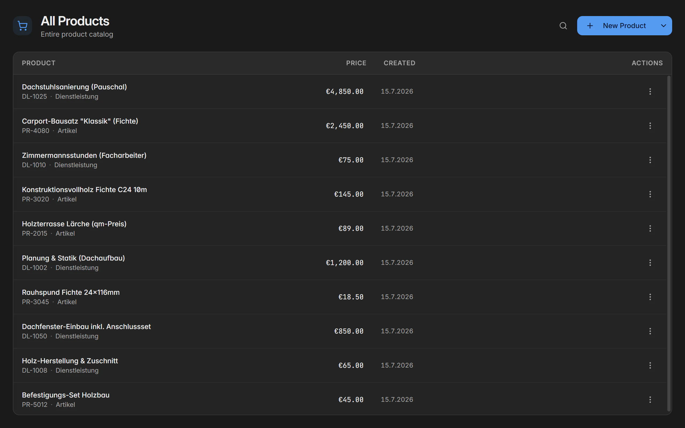The height and width of the screenshot is (428, 685).
Task: Select product name Holzterrasse Lärche (qm-Preis)
Action: pyautogui.click(x=74, y=224)
